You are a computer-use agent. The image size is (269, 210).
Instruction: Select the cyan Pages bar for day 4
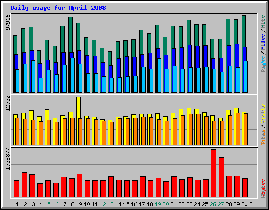[x=41, y=85]
